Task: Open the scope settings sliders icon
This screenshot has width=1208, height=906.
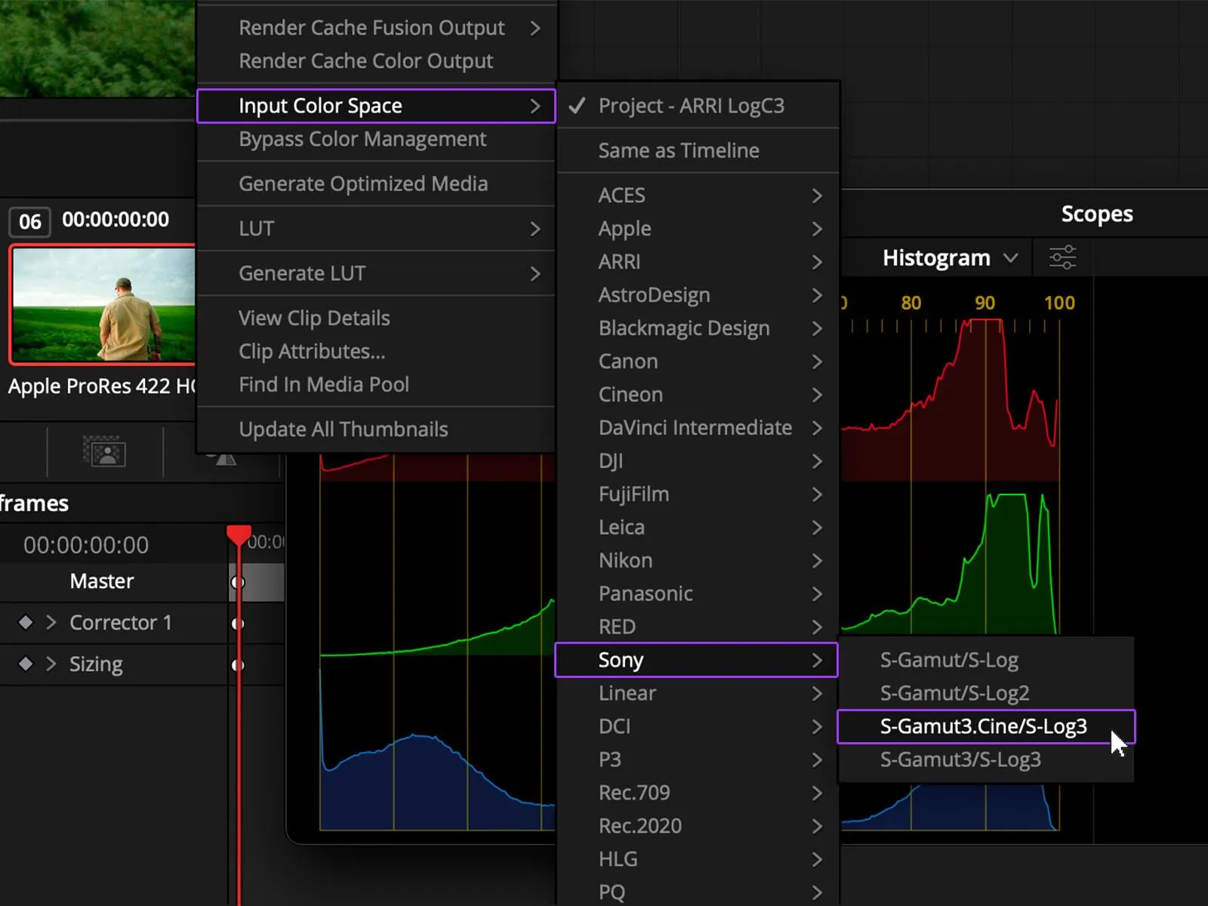Action: [1062, 257]
